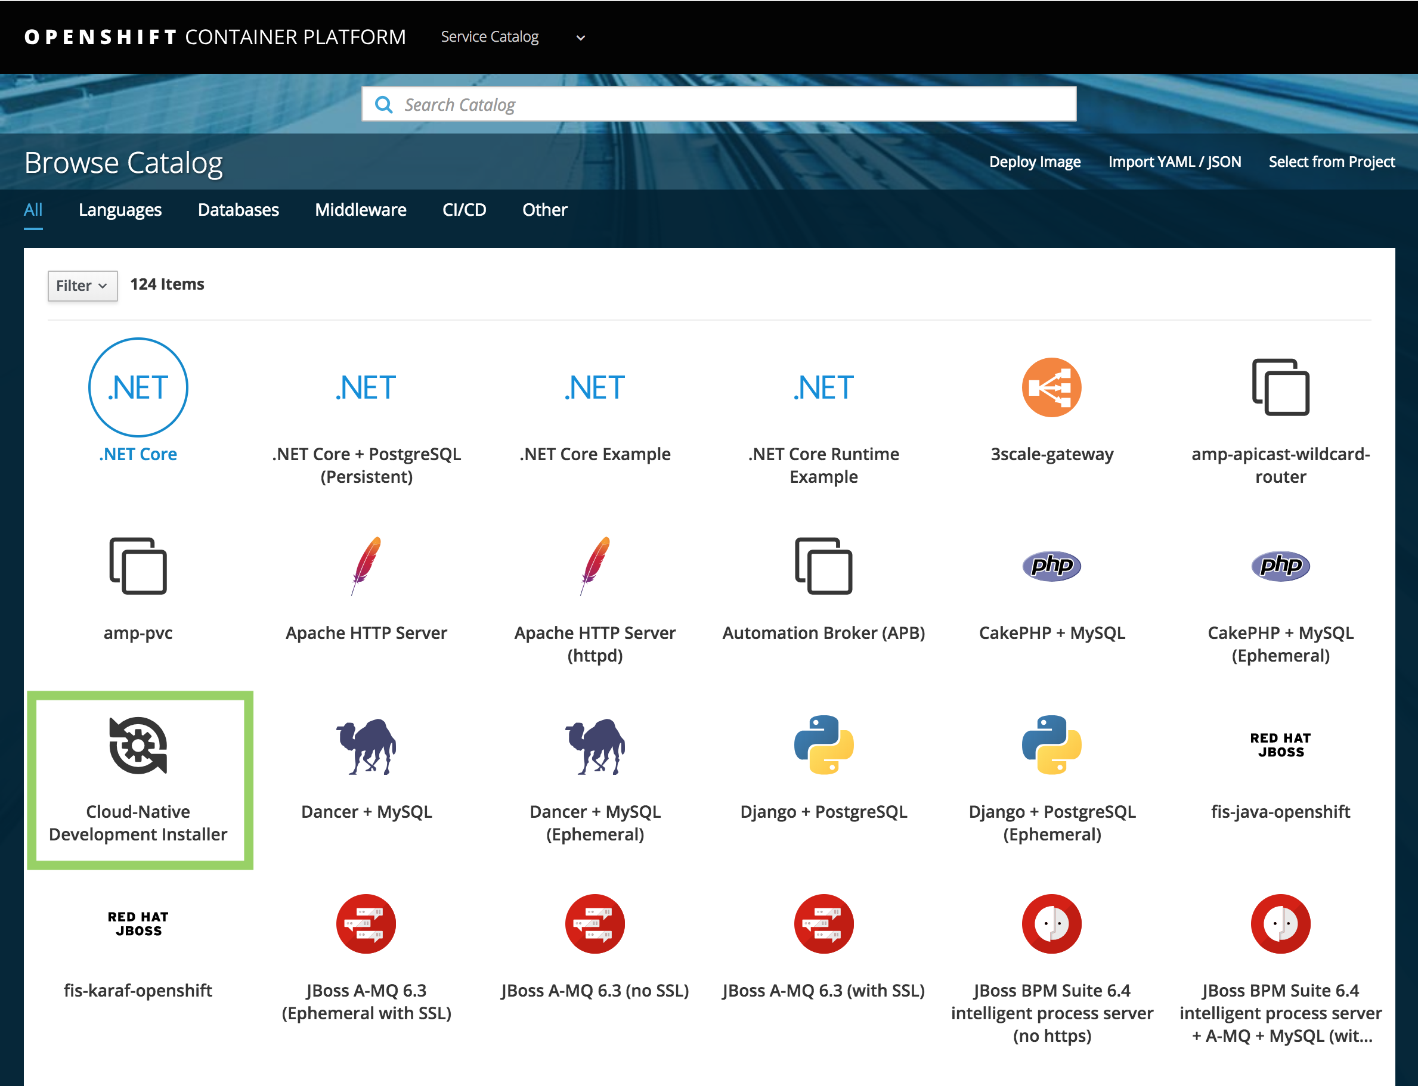Select the Dancer + MySQL camel icon
Viewport: 1418px width, 1086px height.
[x=366, y=746]
